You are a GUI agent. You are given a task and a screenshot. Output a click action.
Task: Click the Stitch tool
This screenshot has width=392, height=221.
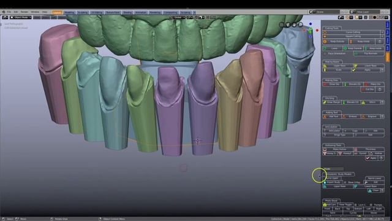[370, 103]
